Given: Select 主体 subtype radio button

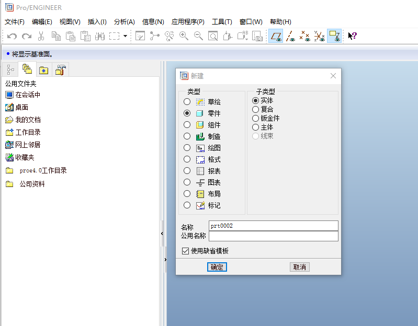Looking at the screenshot, I should (255, 127).
